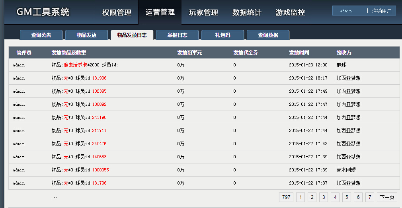
Task: Click the 管理员 column header
Action: click(x=24, y=53)
